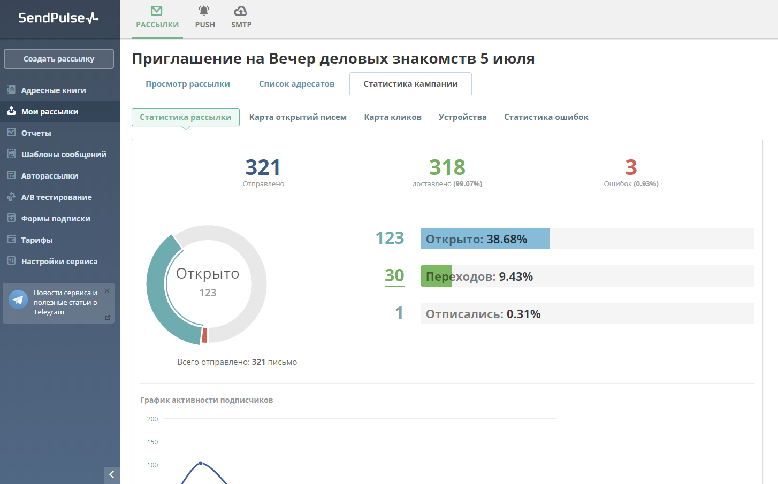
Task: Open the SMTP cloud section
Action: [x=241, y=17]
